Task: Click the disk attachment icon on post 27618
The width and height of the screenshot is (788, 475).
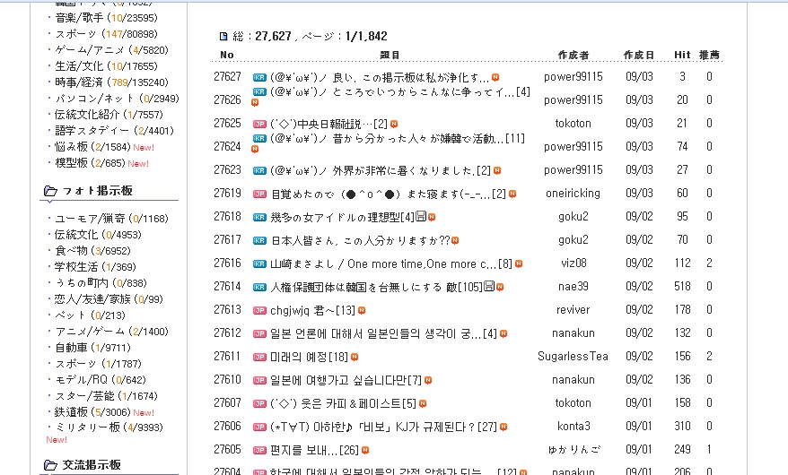Action: click(432, 217)
